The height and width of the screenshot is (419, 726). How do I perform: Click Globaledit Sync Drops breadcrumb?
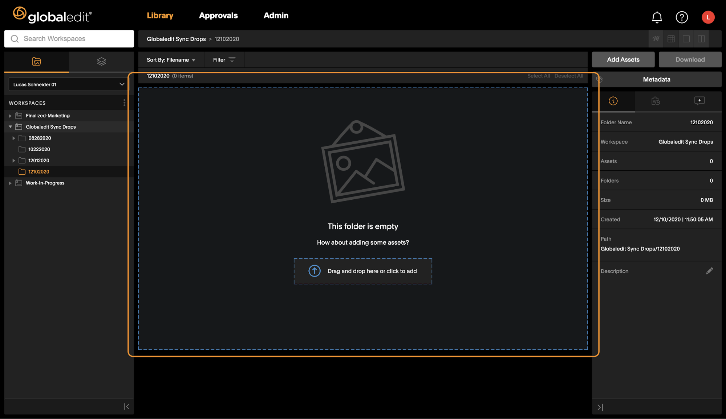pyautogui.click(x=176, y=39)
